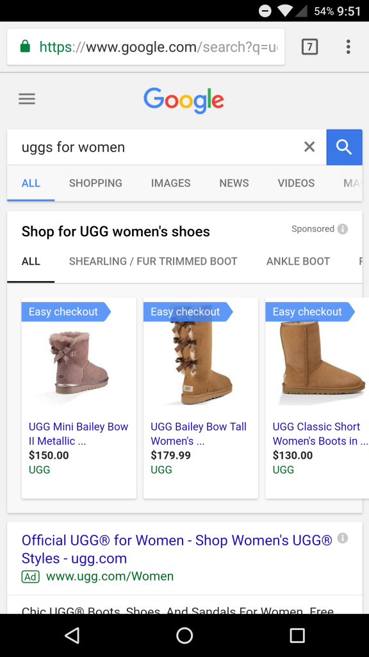This screenshot has width=369, height=657.
Task: Click the 'Shop for UGG women's shoes' heading
Action: pos(116,232)
